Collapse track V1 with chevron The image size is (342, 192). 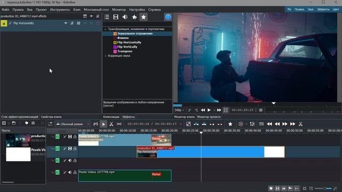52,148
